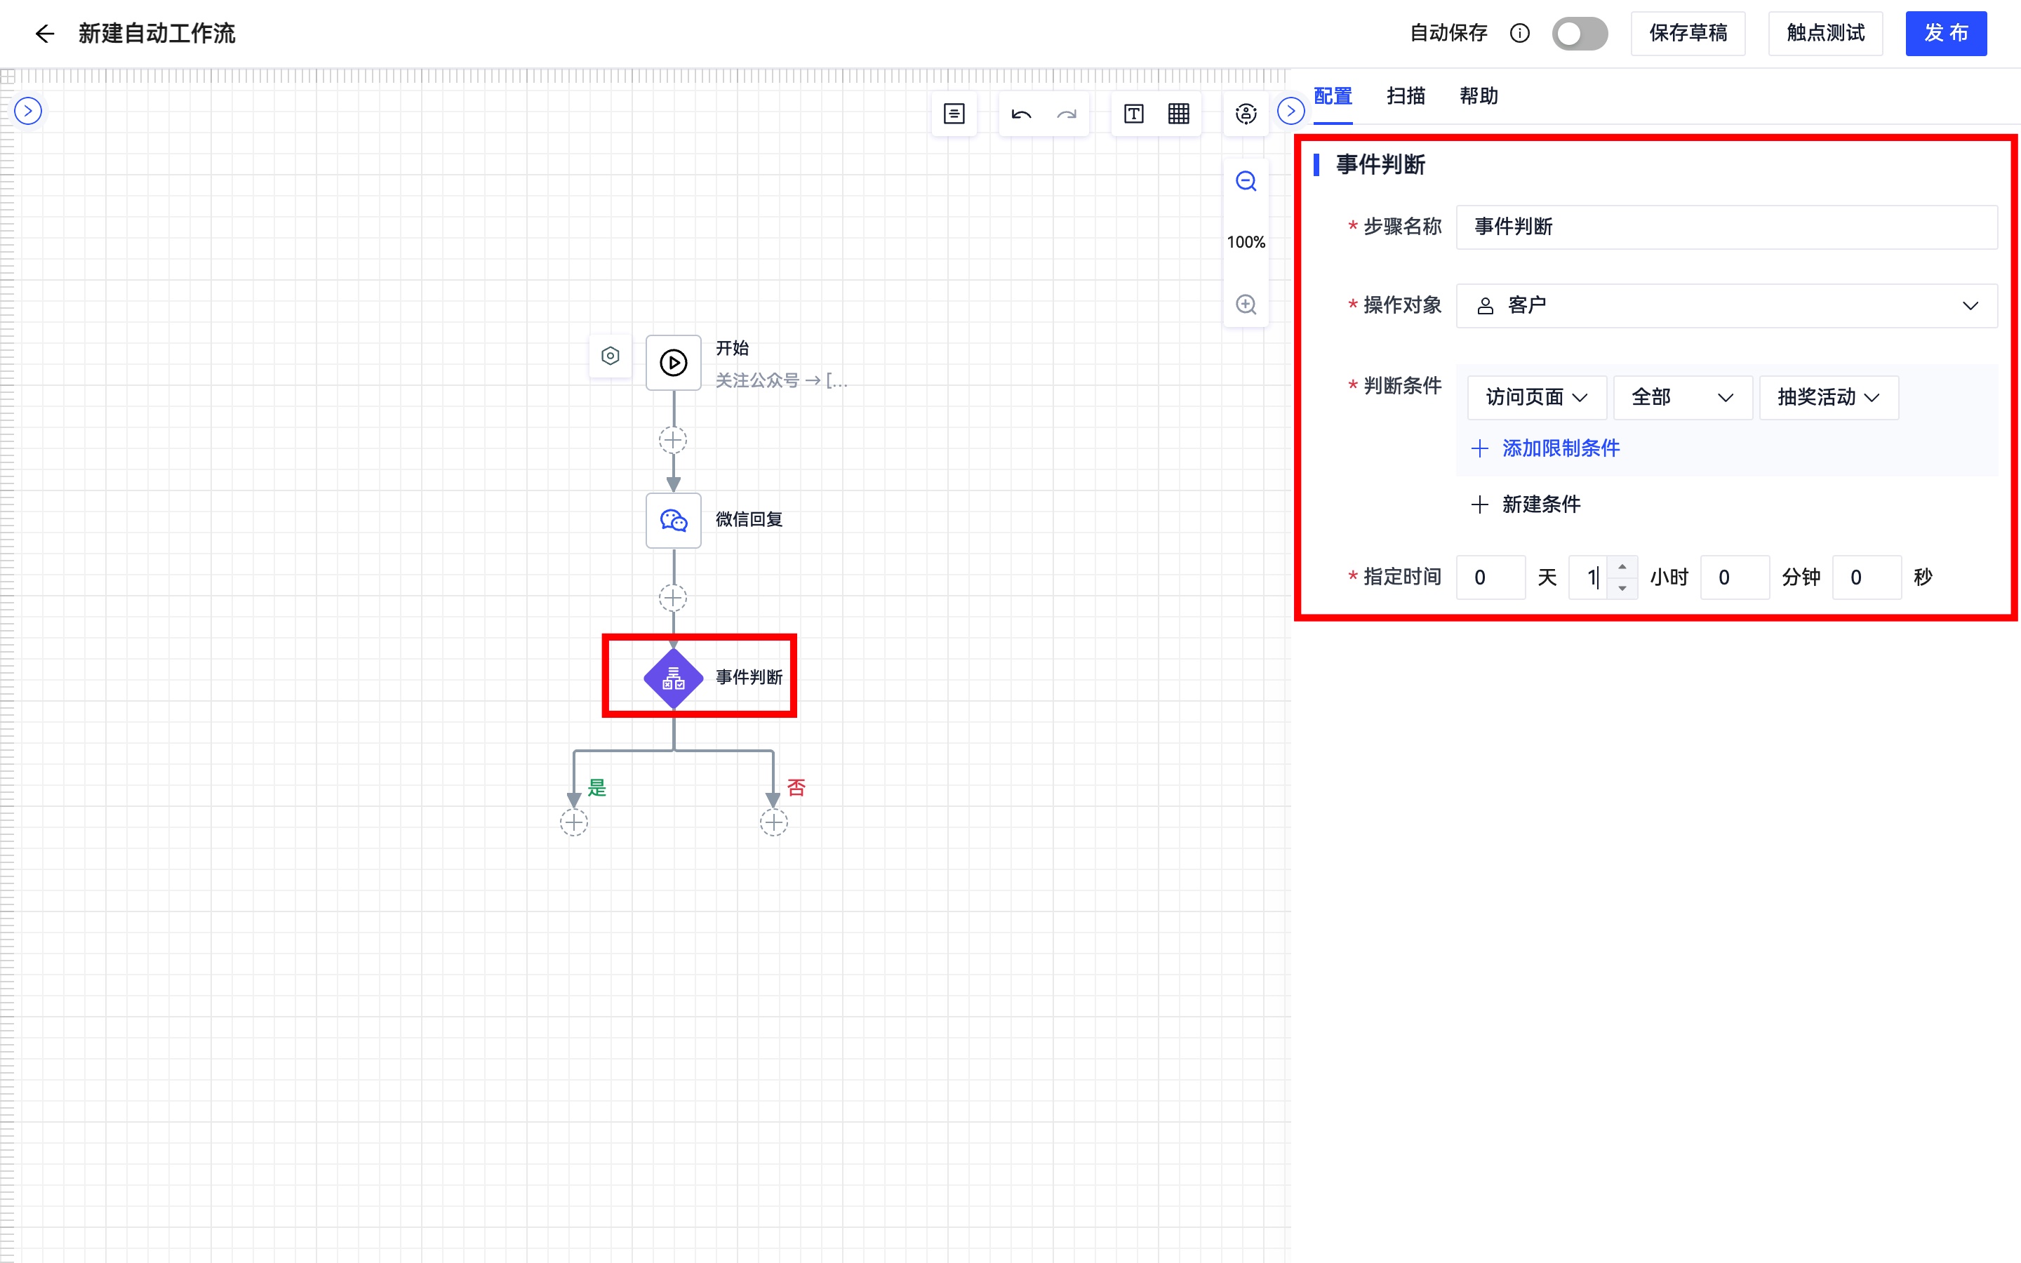Click the 关注公众号 trigger description text
The height and width of the screenshot is (1263, 2021).
coord(781,381)
